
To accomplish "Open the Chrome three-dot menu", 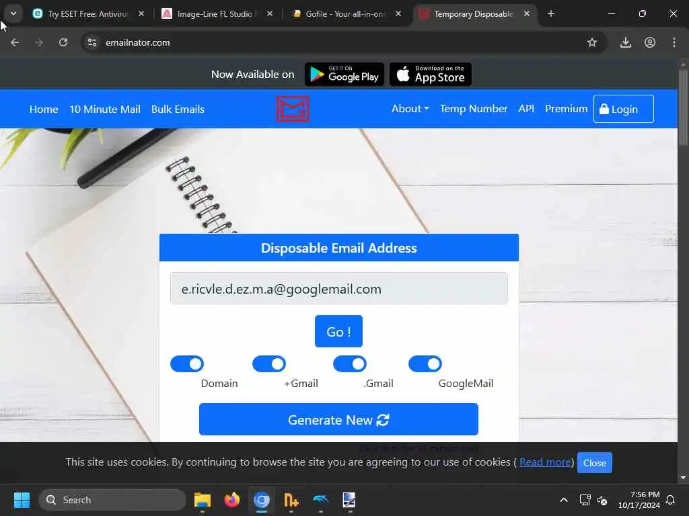I will click(674, 42).
